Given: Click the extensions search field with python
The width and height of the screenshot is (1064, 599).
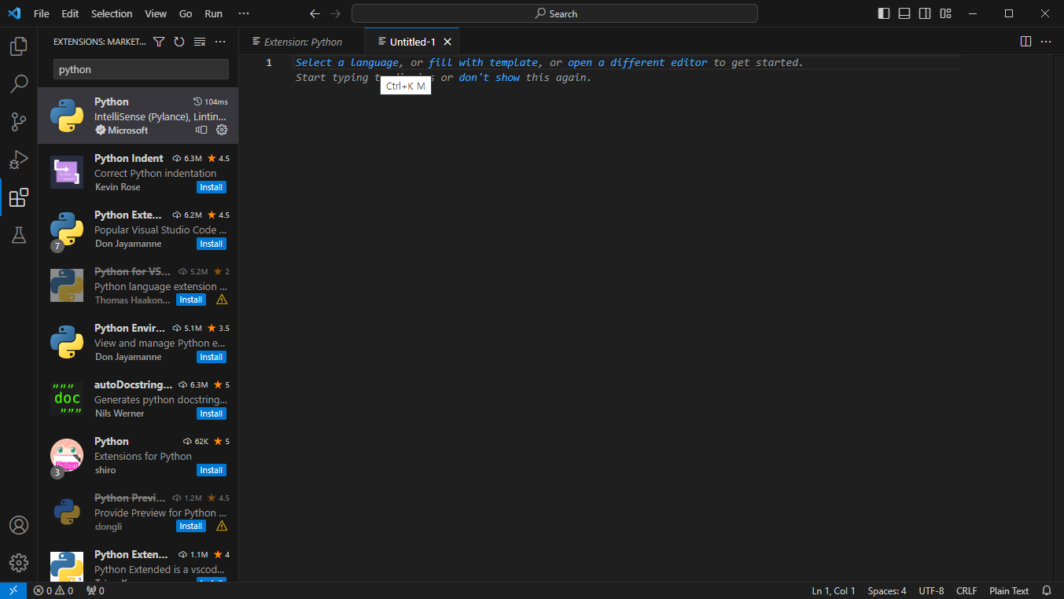Looking at the screenshot, I should [x=141, y=69].
